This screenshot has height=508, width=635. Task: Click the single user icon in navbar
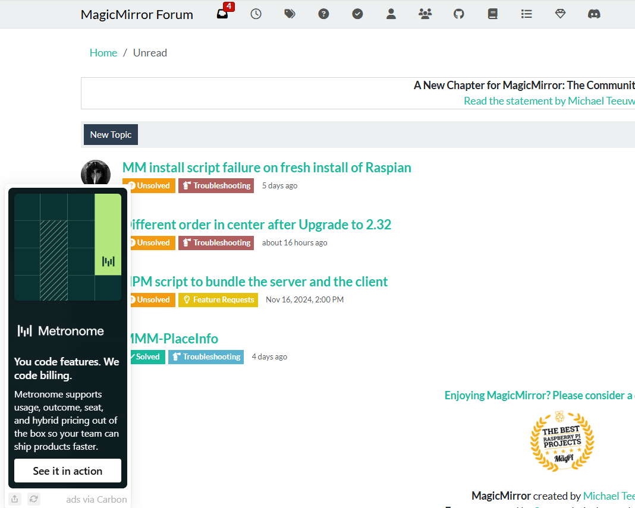coord(391,14)
